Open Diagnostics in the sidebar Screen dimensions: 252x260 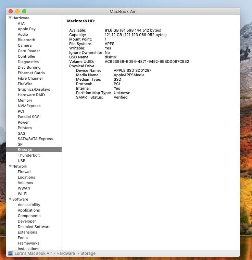28,62
